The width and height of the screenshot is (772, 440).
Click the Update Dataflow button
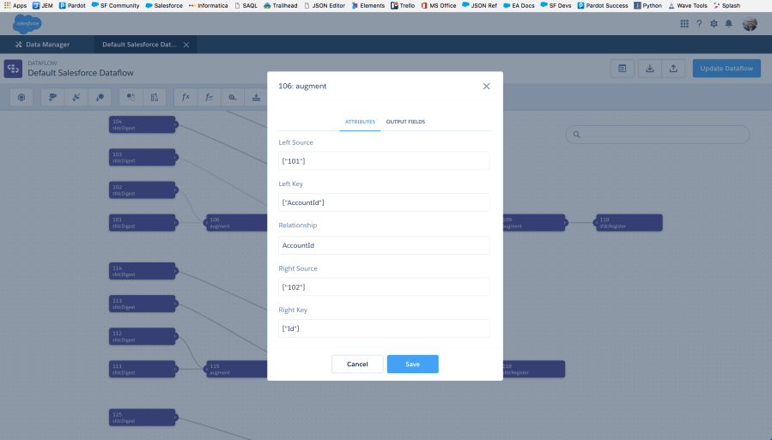pos(726,69)
